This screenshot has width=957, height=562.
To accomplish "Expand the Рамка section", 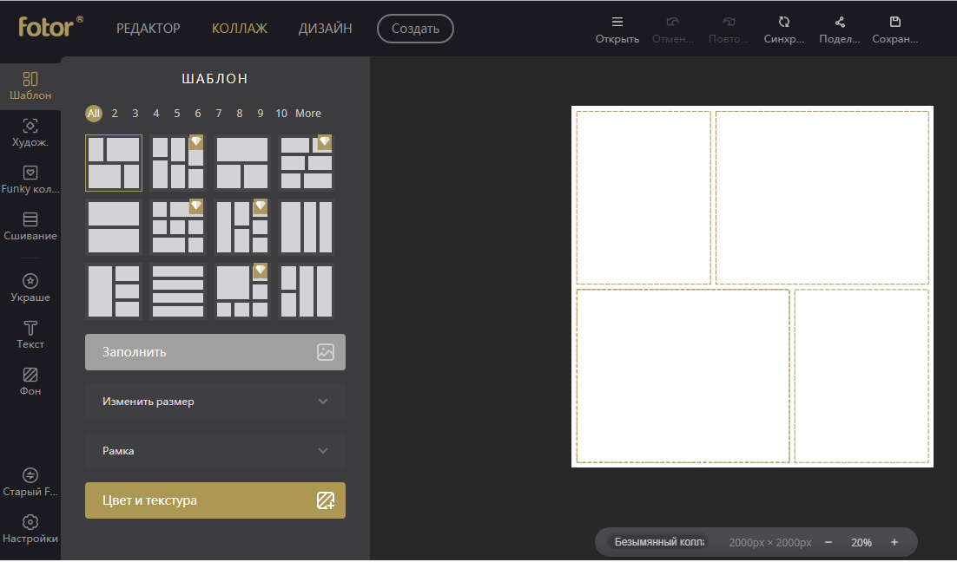I will [x=214, y=450].
